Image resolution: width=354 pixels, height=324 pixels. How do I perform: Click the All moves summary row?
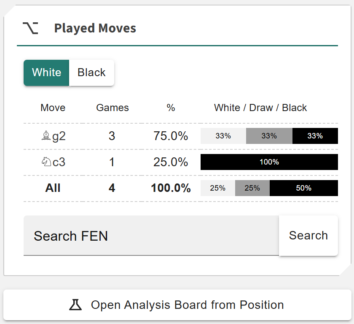(x=112, y=188)
